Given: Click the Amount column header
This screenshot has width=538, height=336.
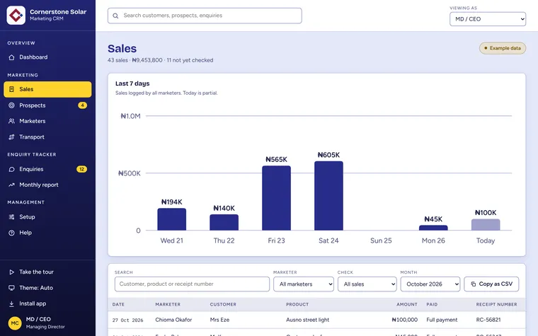Looking at the screenshot, I should pos(407,304).
